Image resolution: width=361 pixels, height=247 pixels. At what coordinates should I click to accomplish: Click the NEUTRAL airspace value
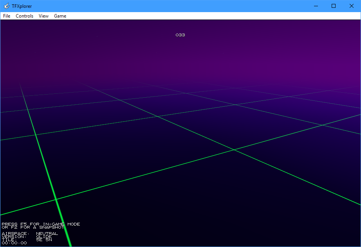(x=47, y=234)
